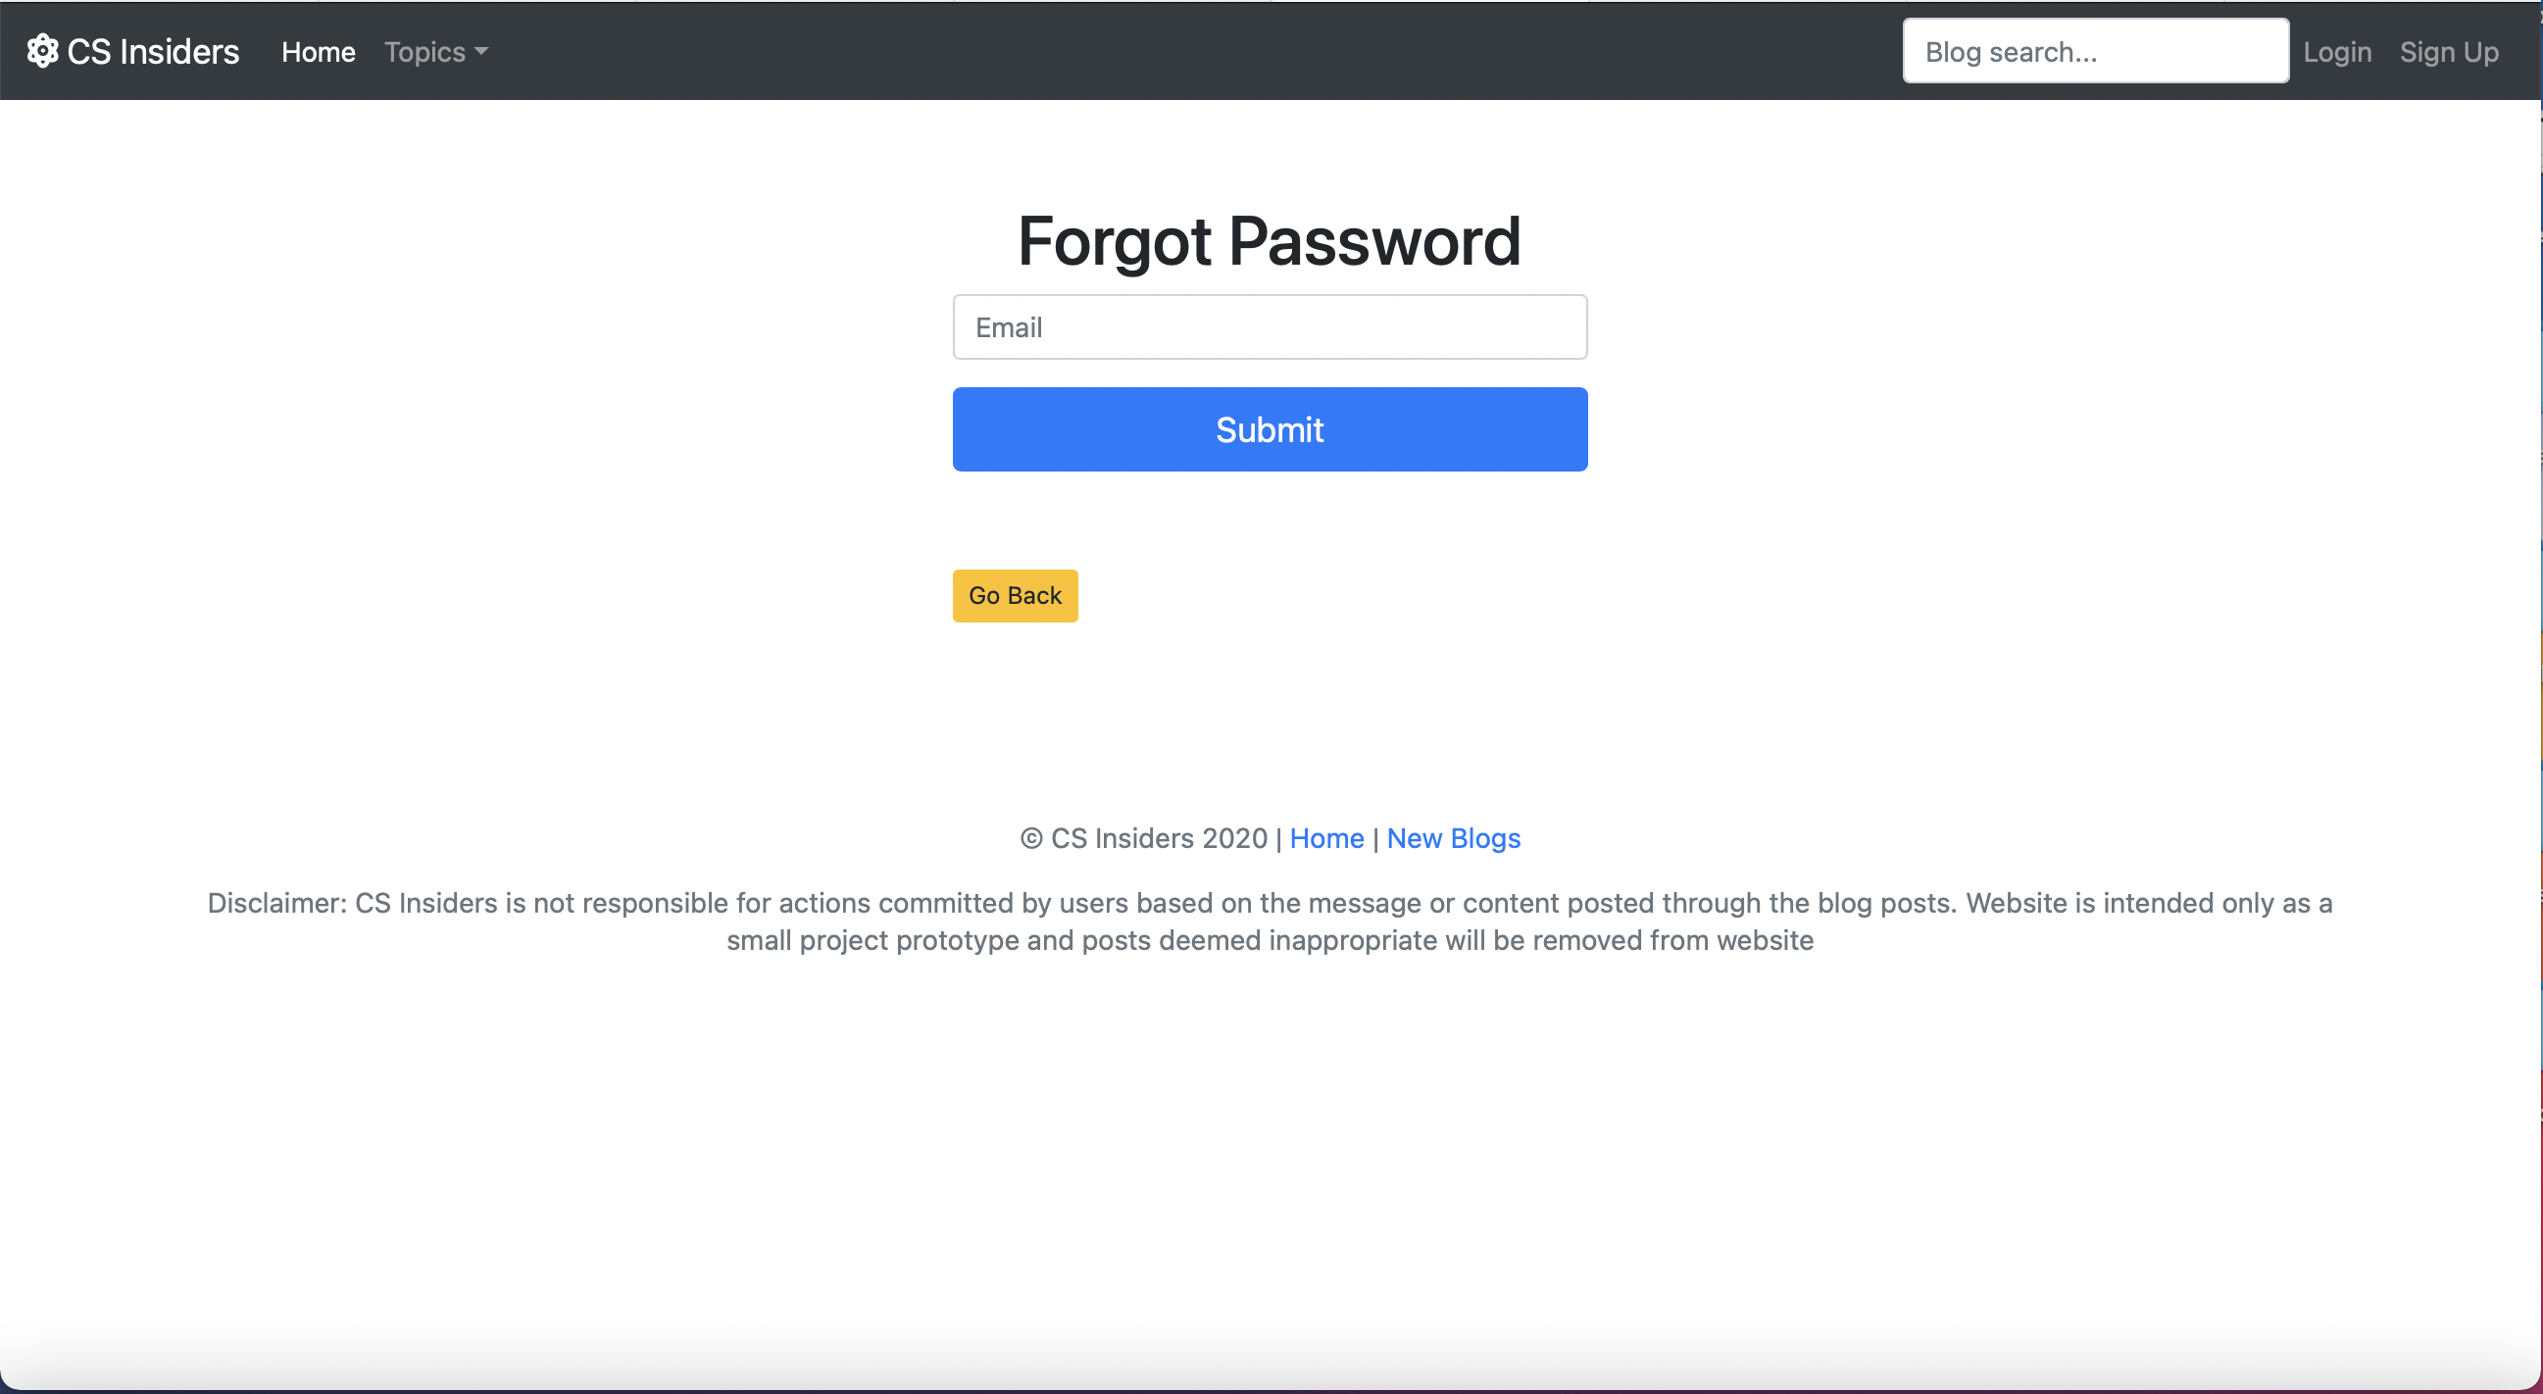The image size is (2543, 1394).
Task: Click the Blog search placeholder text
Action: pos(2011,51)
